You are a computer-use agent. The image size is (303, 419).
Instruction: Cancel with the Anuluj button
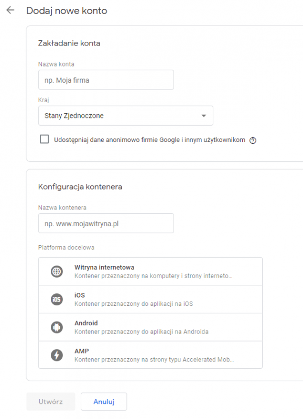[x=104, y=402]
